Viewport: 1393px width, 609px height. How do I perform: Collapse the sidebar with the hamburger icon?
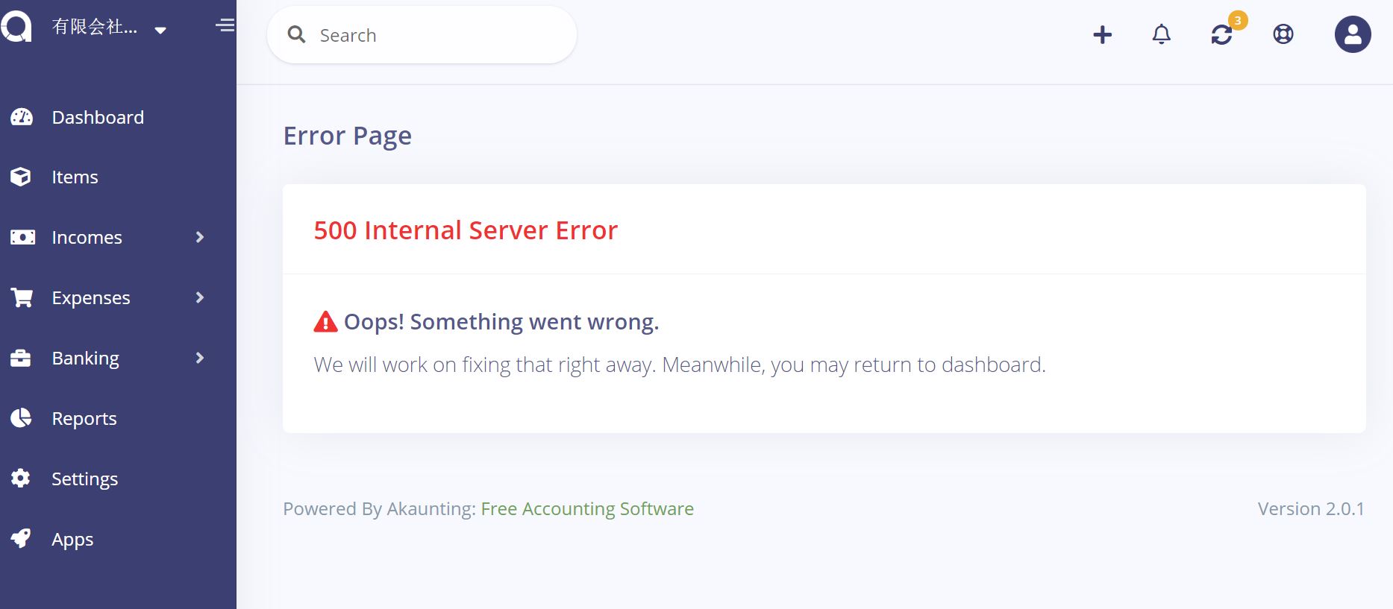tap(225, 25)
